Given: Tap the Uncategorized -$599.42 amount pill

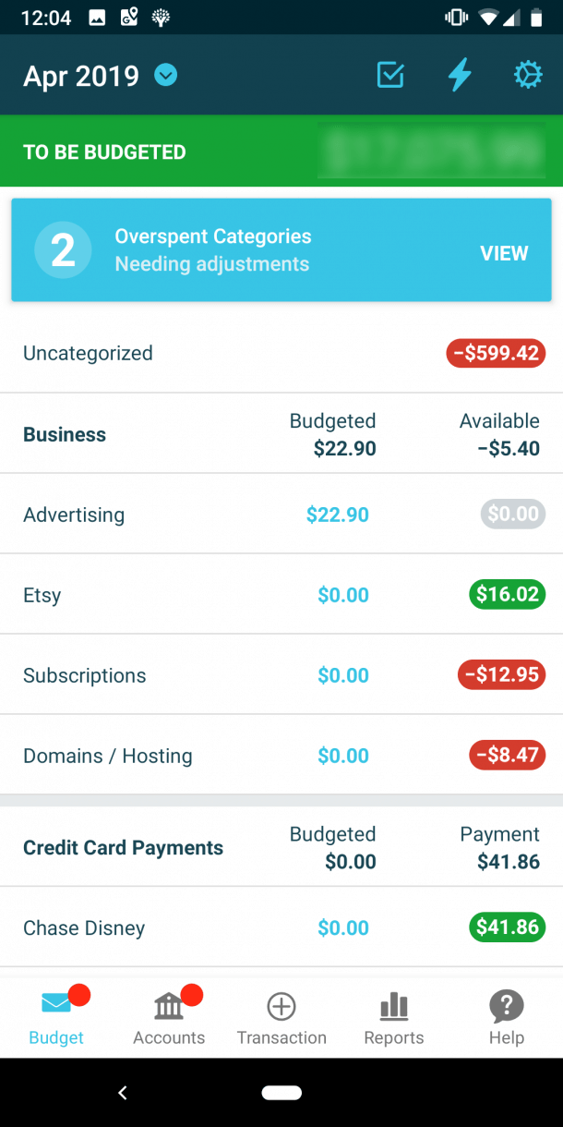Looking at the screenshot, I should [x=496, y=353].
